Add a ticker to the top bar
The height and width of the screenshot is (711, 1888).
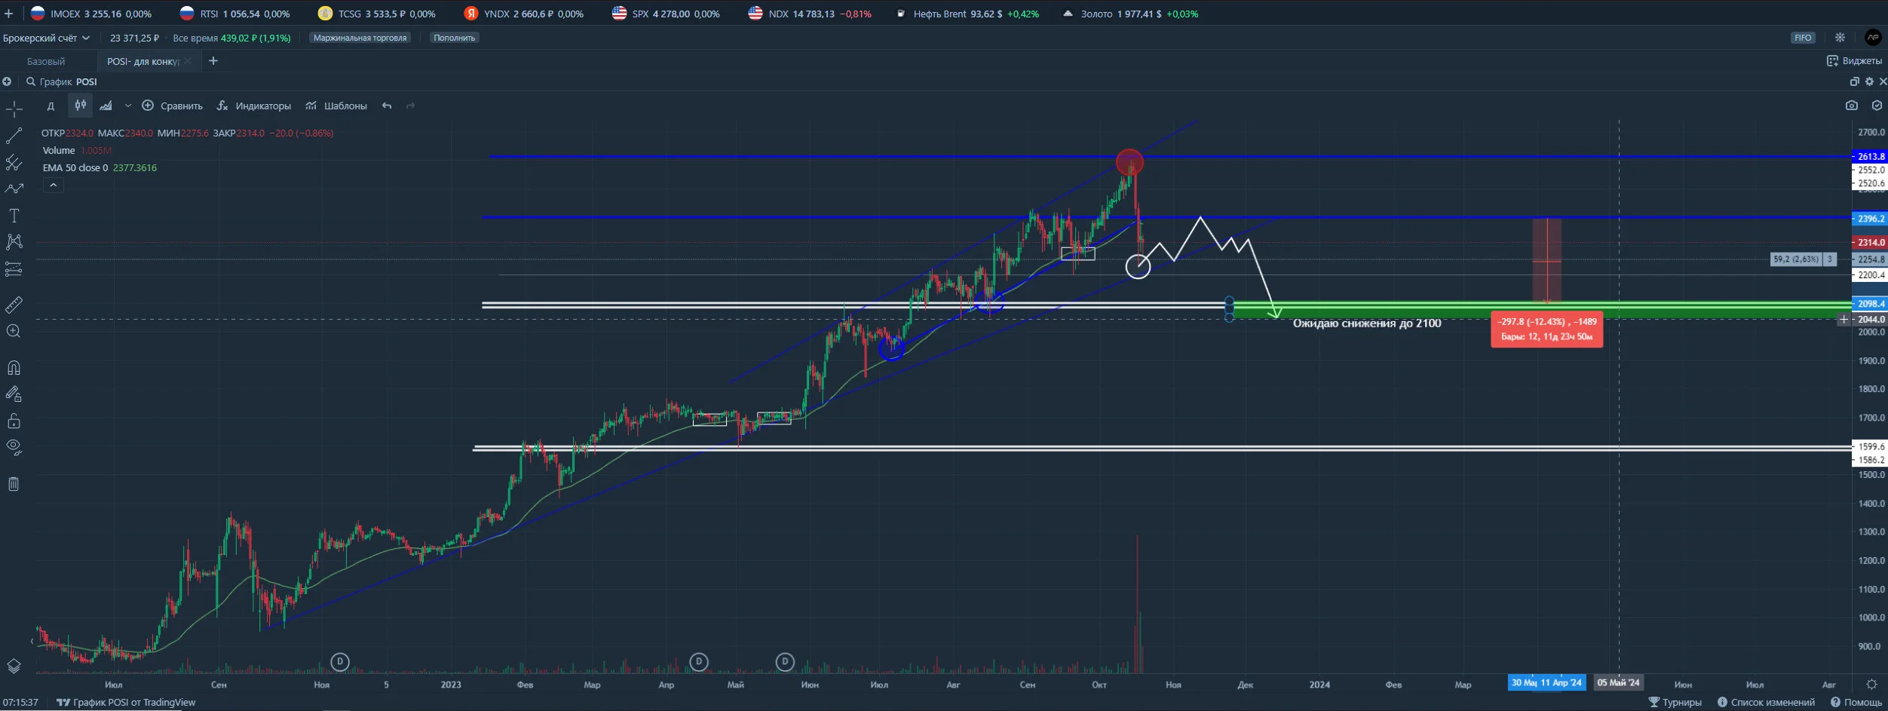(x=8, y=14)
